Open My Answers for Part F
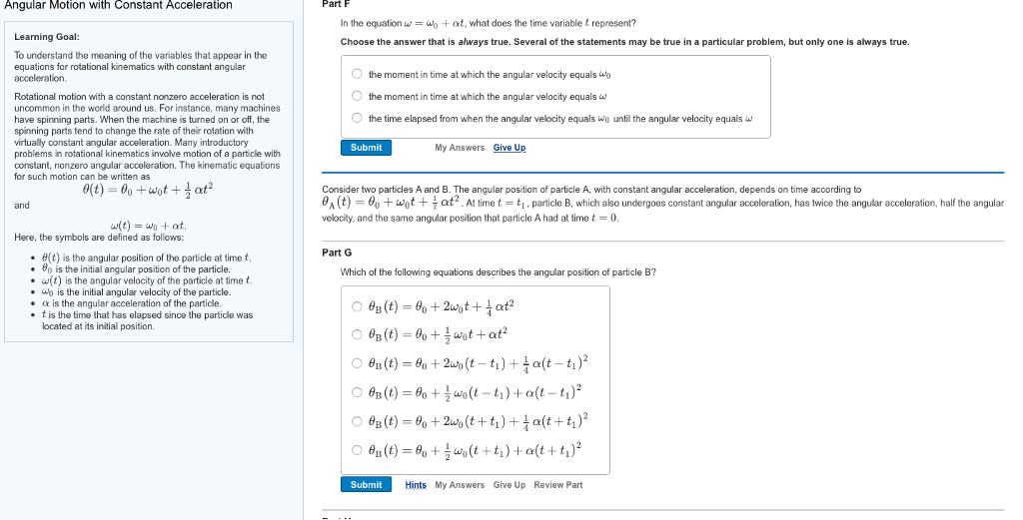This screenshot has height=520, width=1023. [460, 148]
